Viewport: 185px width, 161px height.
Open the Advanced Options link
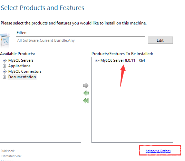click(x=158, y=151)
